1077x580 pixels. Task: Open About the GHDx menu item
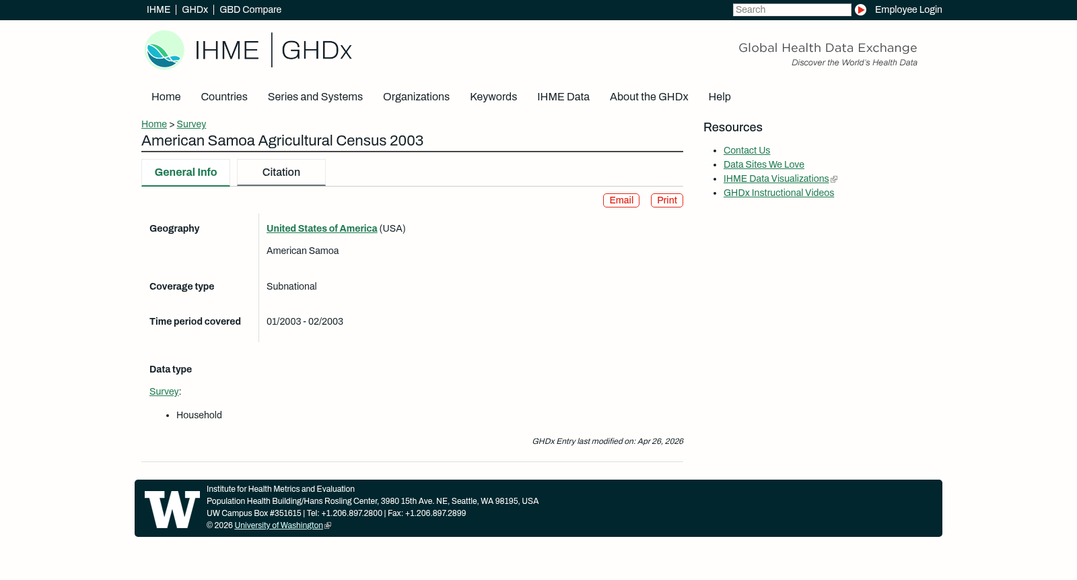tap(649, 96)
